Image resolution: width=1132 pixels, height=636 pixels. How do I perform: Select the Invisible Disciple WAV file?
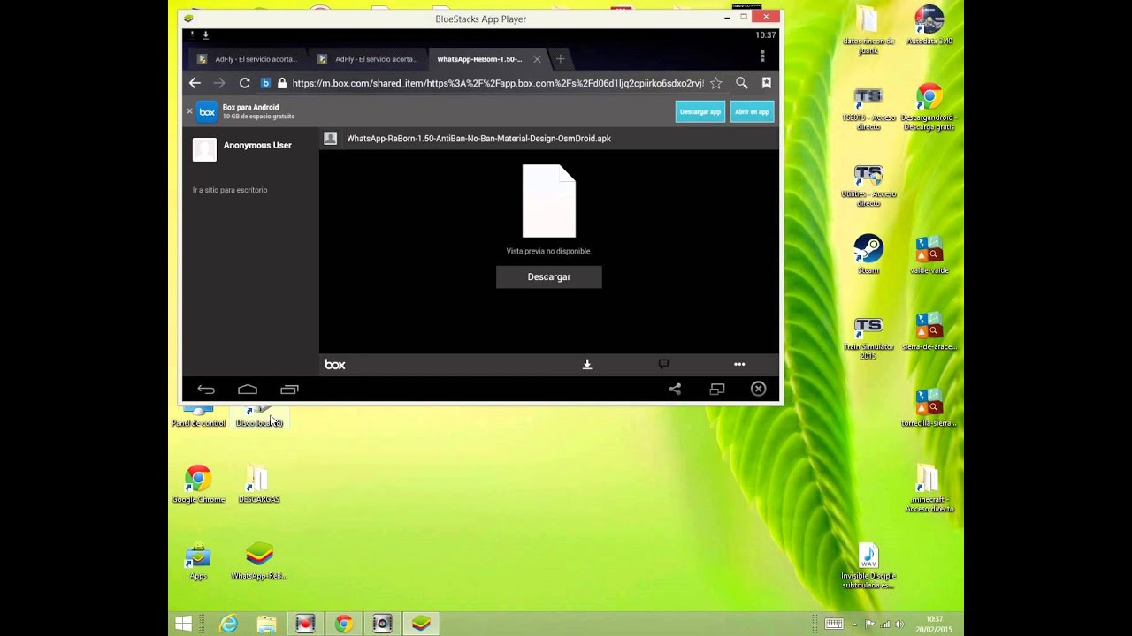click(x=868, y=565)
